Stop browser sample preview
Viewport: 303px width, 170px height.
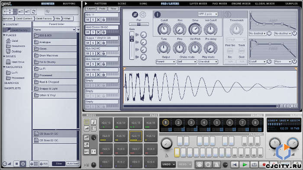[x=16, y=164]
